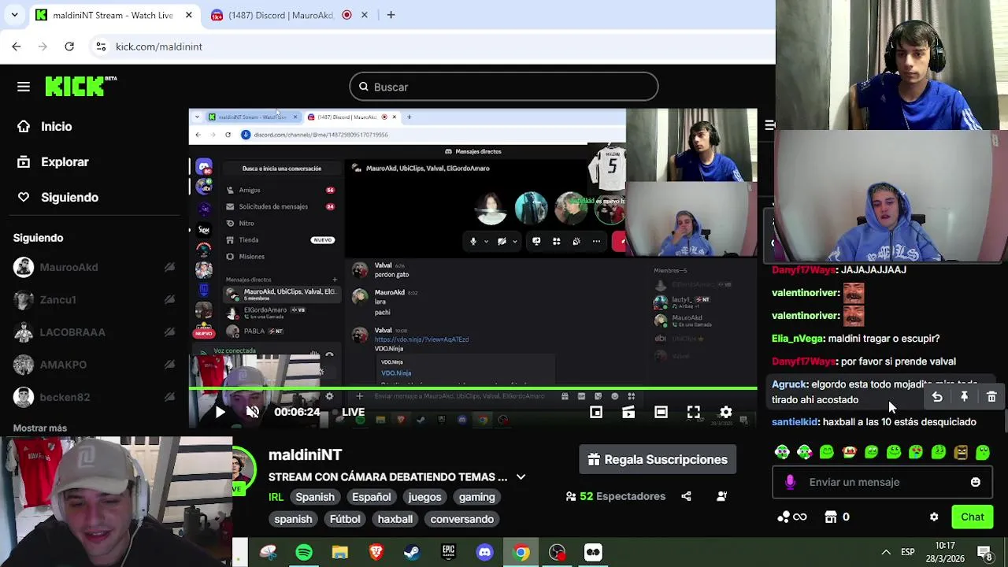Collapse the chat panel icon

(x=769, y=125)
